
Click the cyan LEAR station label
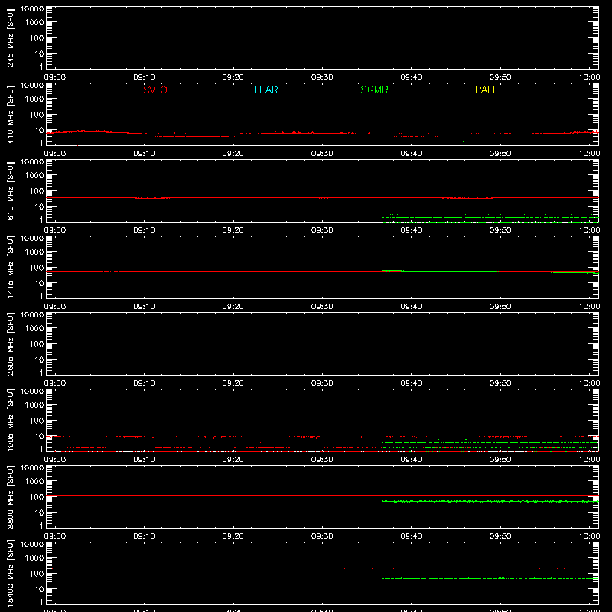[x=265, y=90]
